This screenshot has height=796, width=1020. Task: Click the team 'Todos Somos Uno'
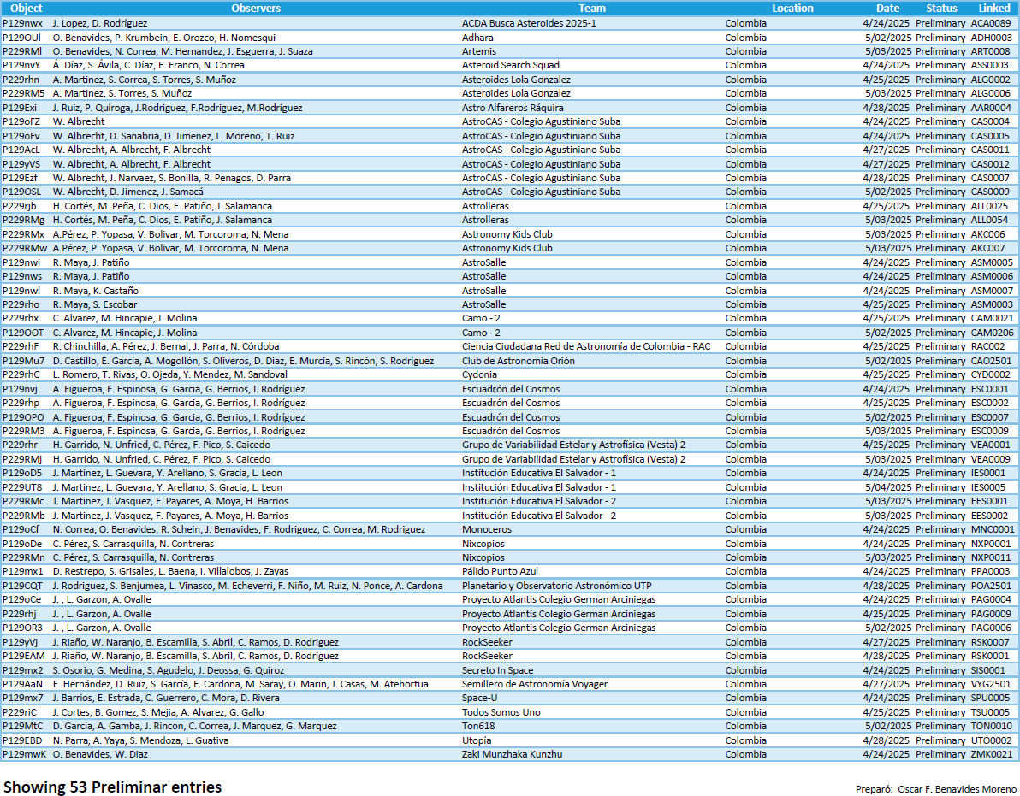click(x=501, y=713)
